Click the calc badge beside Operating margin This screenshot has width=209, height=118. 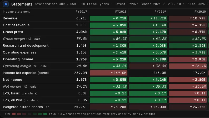(44, 66)
